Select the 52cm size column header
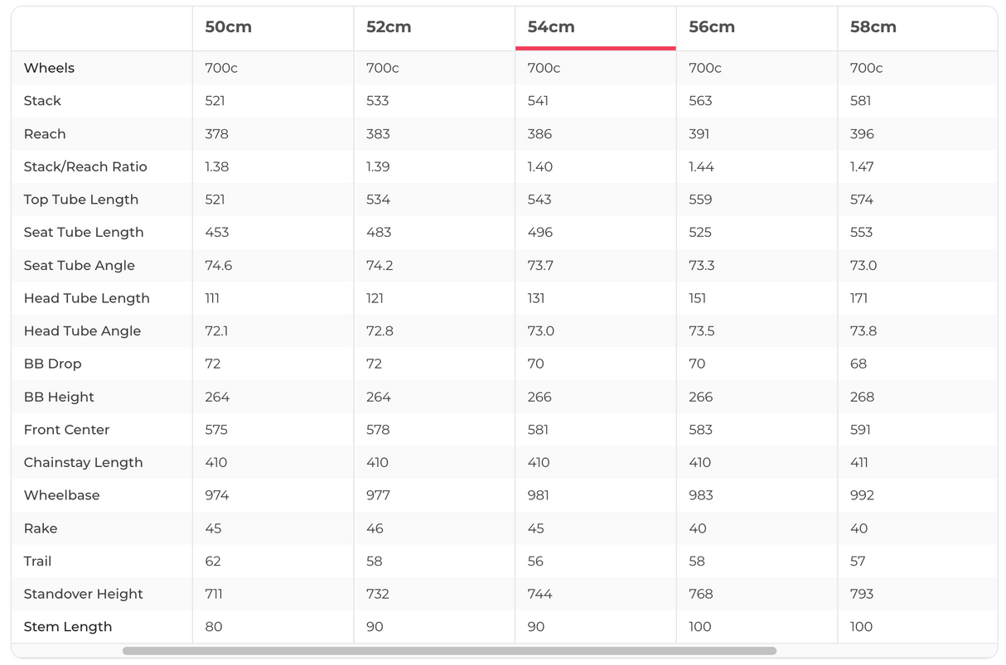Viewport: 1006px width, 665px height. point(389,27)
